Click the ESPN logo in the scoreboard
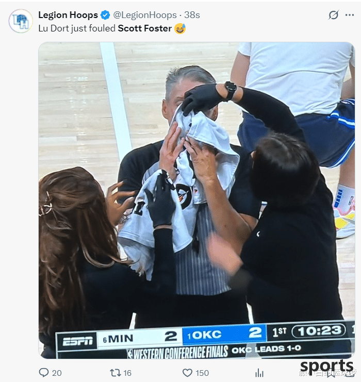The image size is (361, 382). (x=77, y=341)
